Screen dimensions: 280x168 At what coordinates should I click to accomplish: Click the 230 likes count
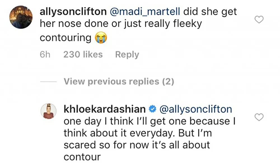click(83, 55)
